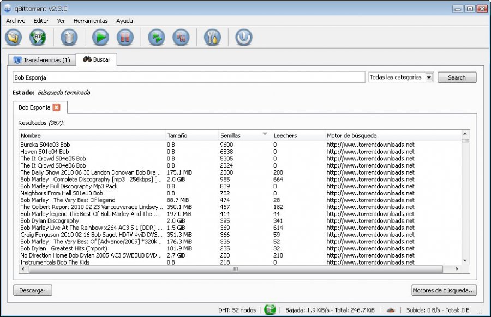Click the horizontal scrollbar left arrow
Viewport: 491px width, 317px height.
23,269
